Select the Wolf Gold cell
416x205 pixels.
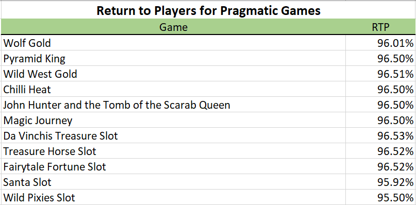(x=174, y=43)
